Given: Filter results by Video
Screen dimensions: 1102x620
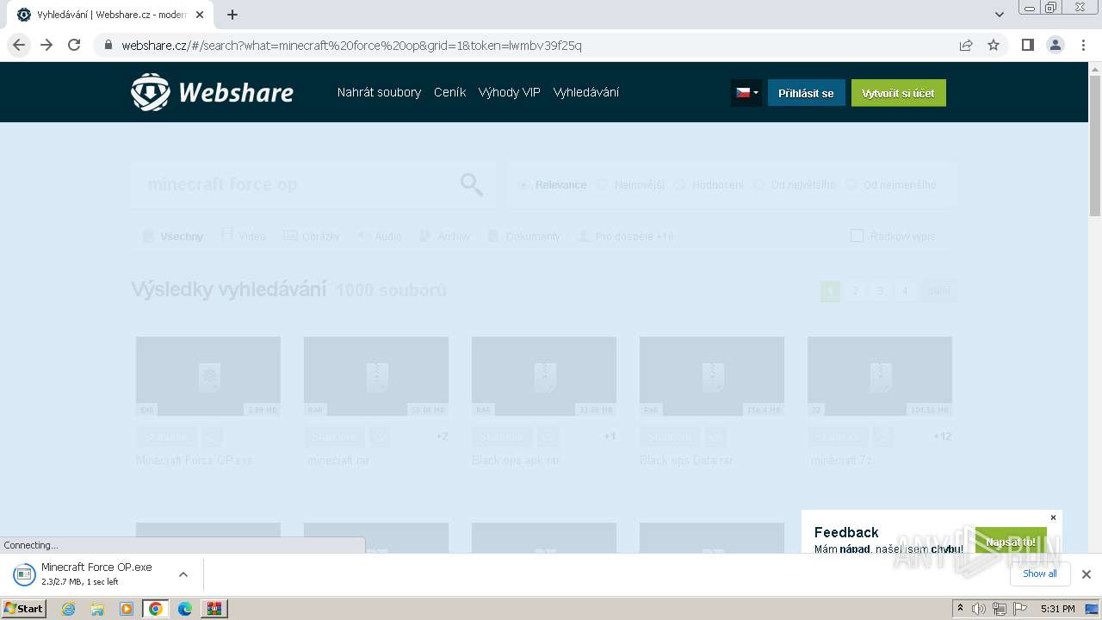Looking at the screenshot, I should [x=244, y=236].
